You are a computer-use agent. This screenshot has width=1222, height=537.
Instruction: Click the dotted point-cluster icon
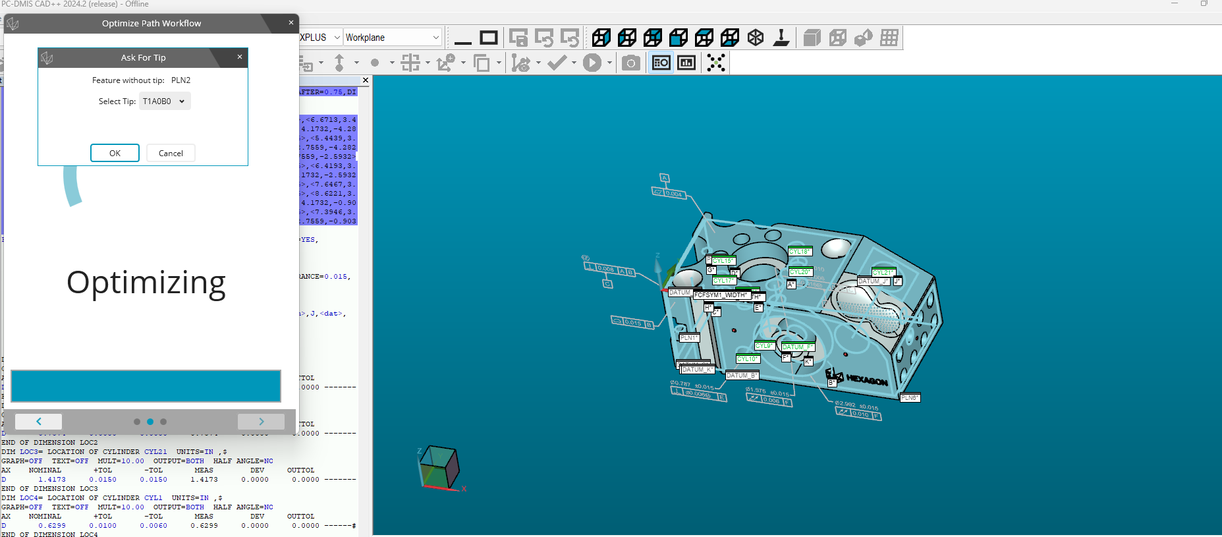point(715,63)
